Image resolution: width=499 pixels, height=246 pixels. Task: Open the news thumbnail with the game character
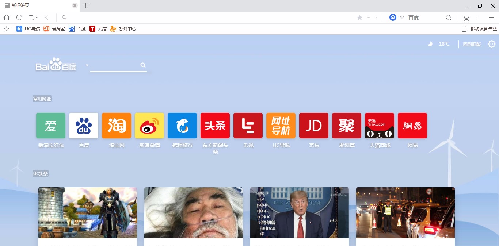pos(88,213)
